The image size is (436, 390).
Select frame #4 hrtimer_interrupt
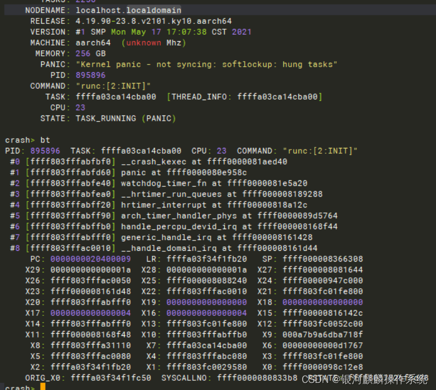(159, 205)
